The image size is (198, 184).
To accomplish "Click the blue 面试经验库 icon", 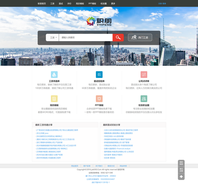I will pyautogui.click(x=99, y=75).
